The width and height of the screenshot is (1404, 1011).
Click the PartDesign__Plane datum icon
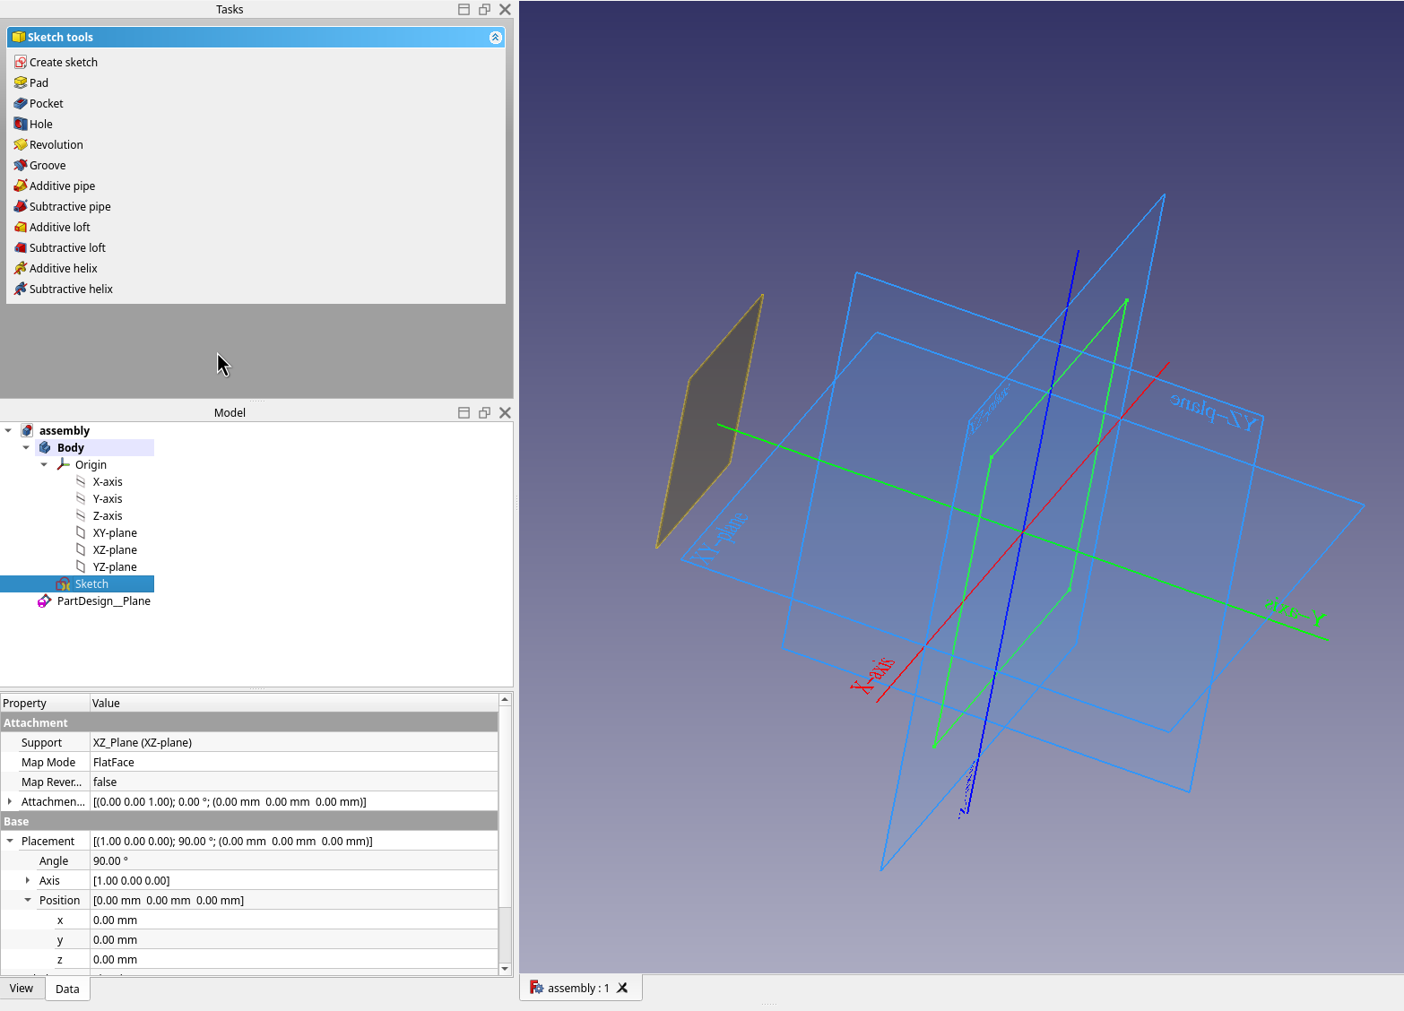click(45, 601)
